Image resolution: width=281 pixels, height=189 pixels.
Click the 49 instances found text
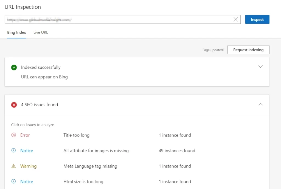[x=177, y=151]
